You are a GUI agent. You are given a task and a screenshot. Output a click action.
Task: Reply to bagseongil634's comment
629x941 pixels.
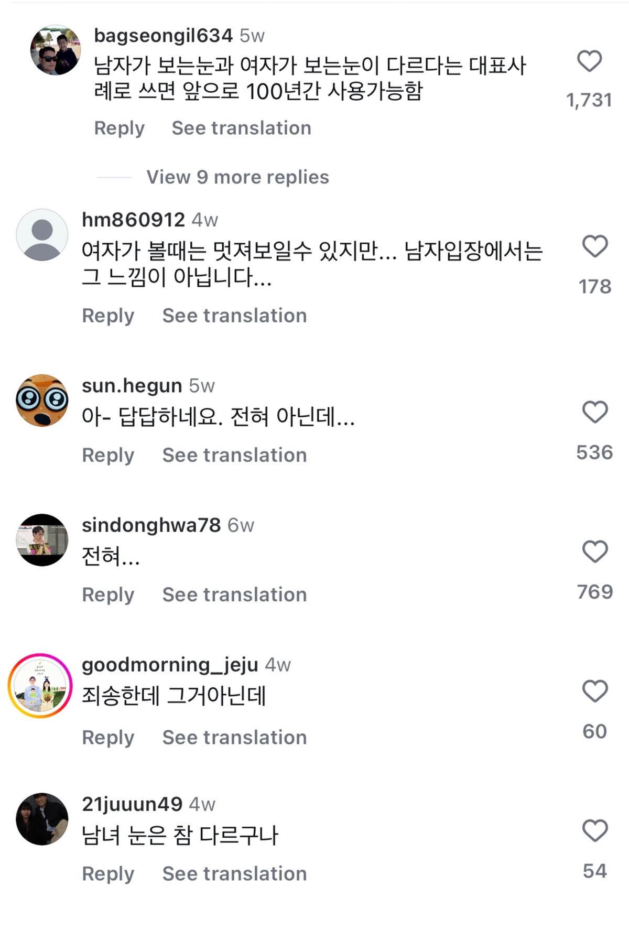tap(120, 127)
